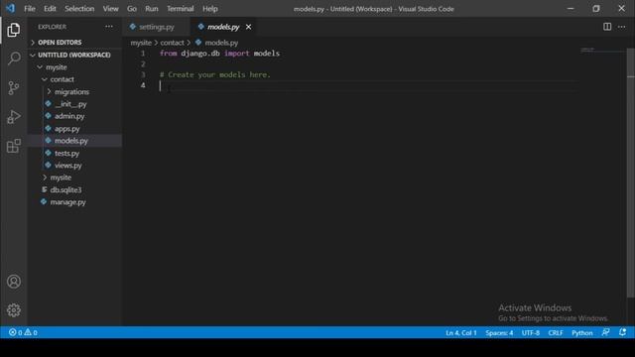This screenshot has width=635, height=357.
Task: Click contact in the breadcrumb path
Action: click(x=172, y=43)
